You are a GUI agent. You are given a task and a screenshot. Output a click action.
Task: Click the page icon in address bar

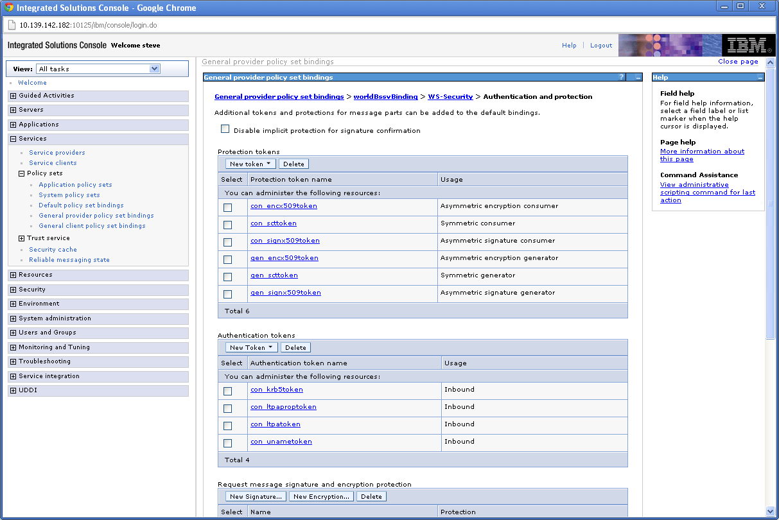12,25
